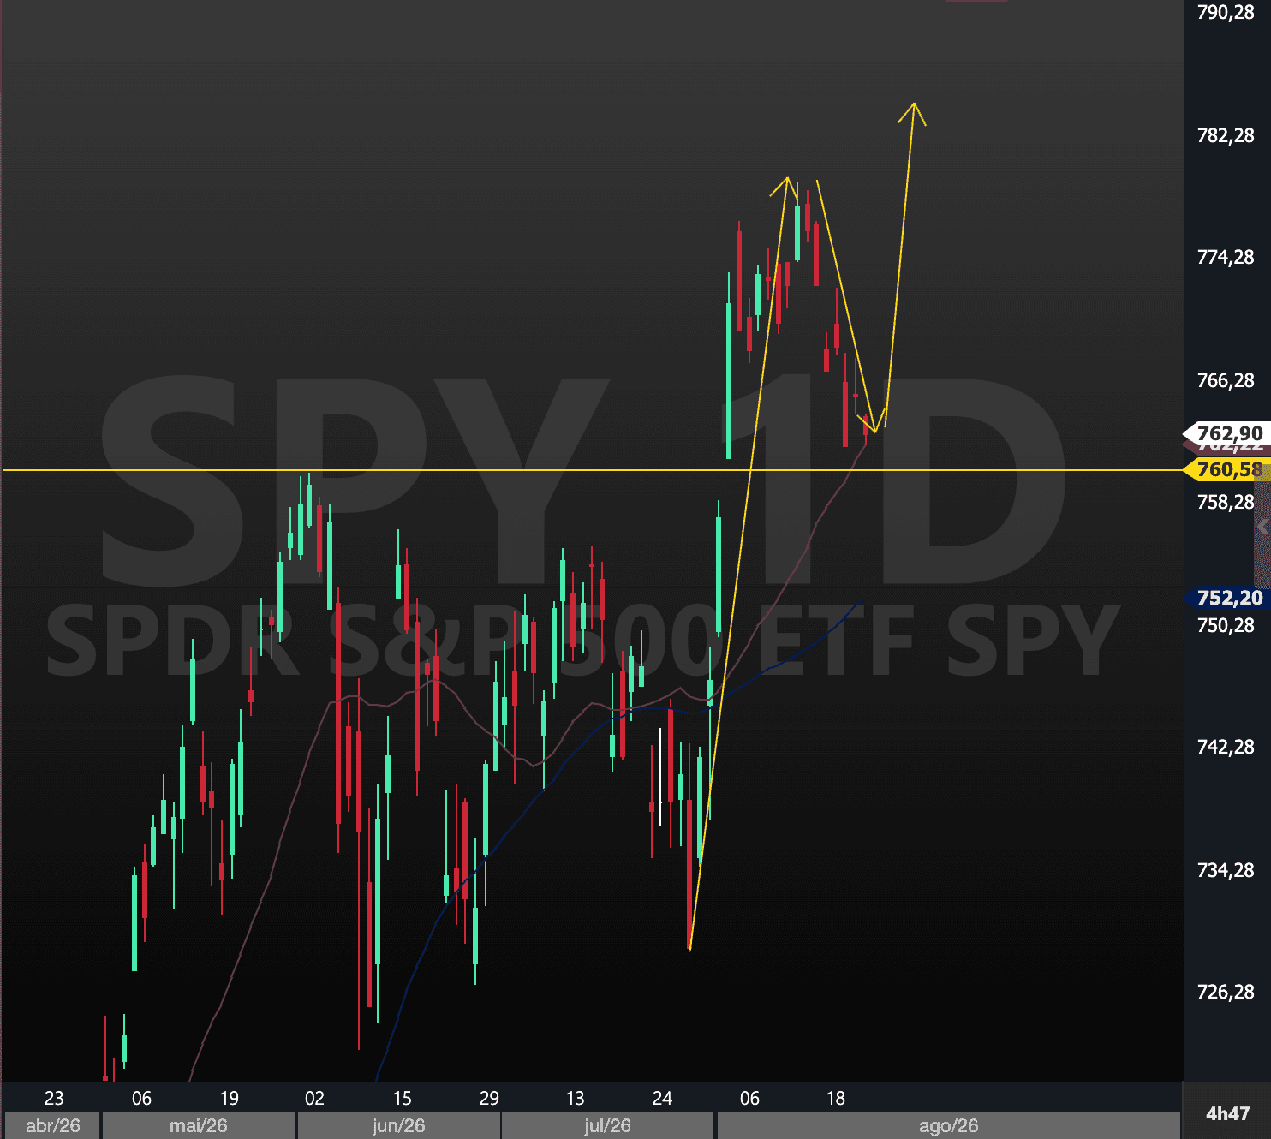Select the ago/26 month segment
This screenshot has height=1139, width=1271.
pos(948,1125)
